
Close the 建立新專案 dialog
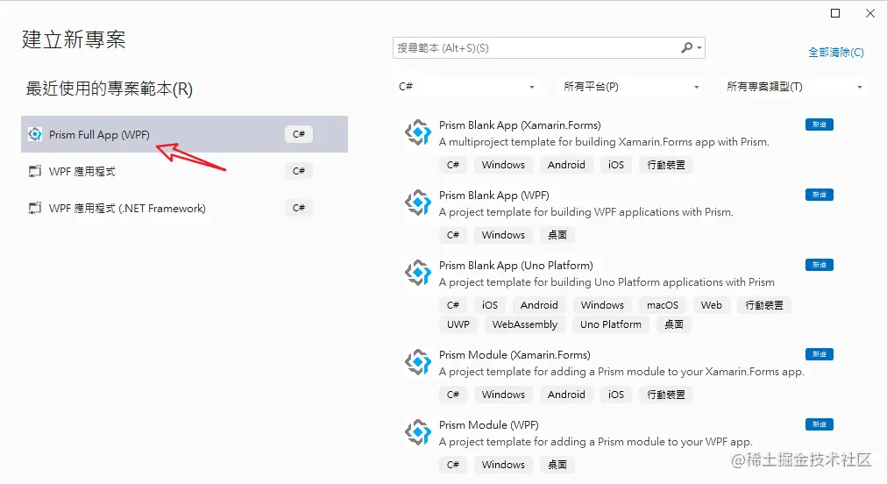tap(870, 13)
